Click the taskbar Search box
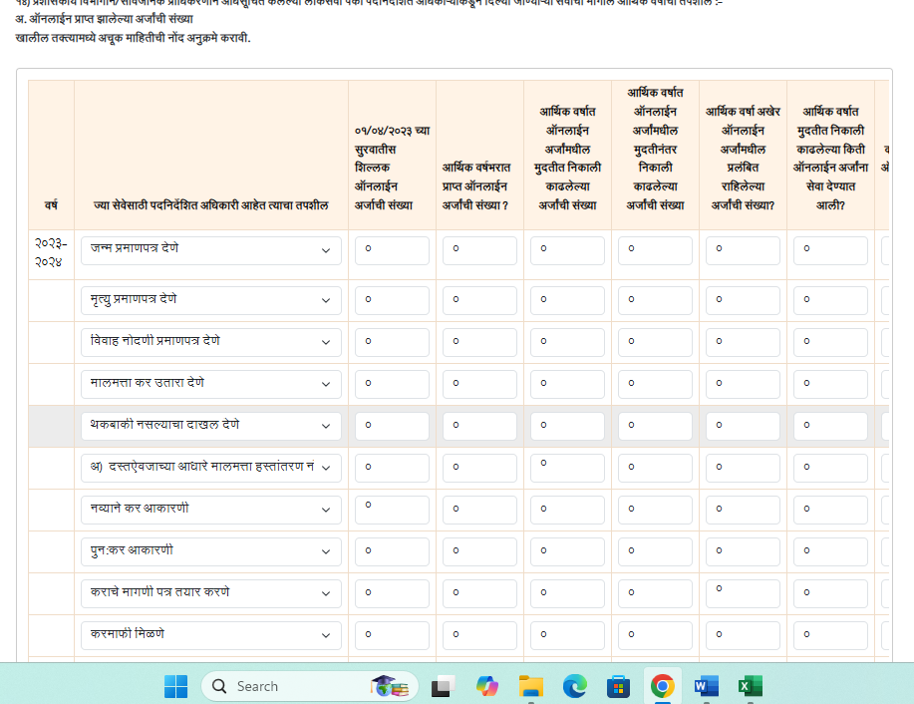The height and width of the screenshot is (704, 914). [x=310, y=686]
